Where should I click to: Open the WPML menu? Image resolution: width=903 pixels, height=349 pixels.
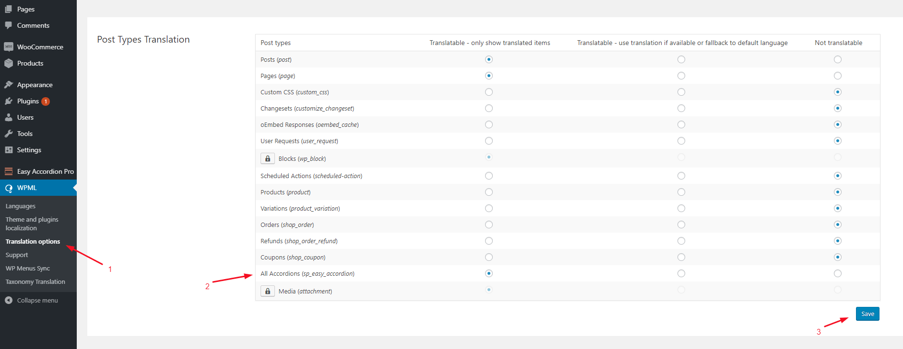tap(27, 188)
